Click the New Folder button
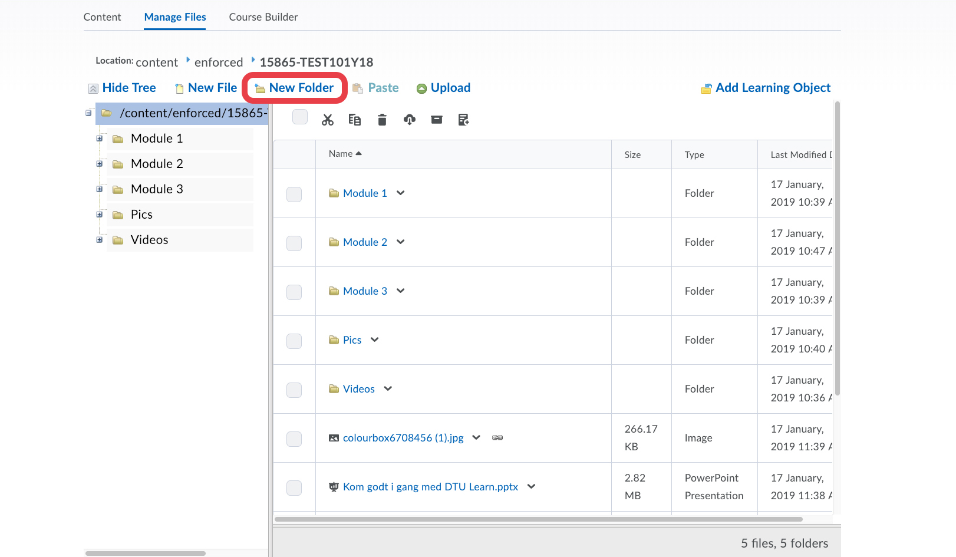The height and width of the screenshot is (557, 956). (x=294, y=88)
